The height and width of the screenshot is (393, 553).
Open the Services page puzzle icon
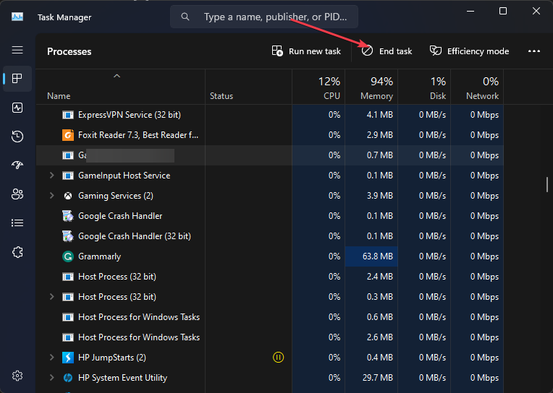(17, 252)
